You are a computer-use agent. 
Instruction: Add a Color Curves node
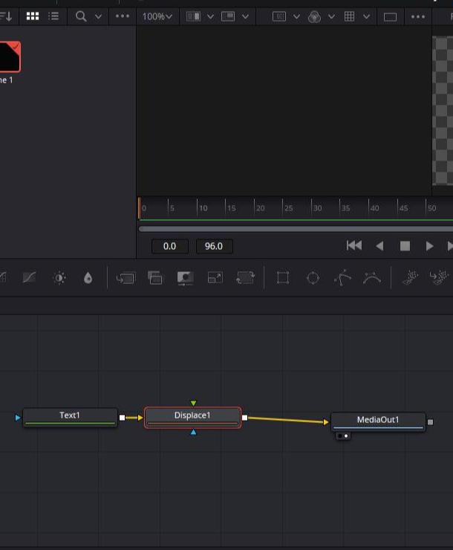tap(29, 278)
